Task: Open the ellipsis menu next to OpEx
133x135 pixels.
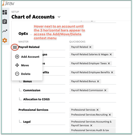Action: 31,35
